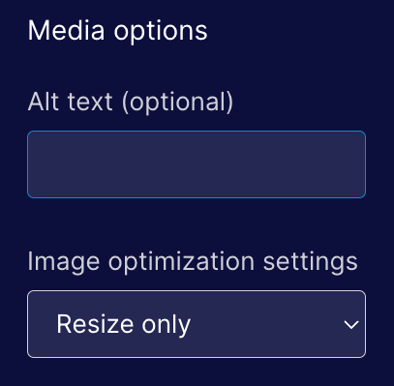Click the word optional in Alt text label
The image size is (394, 386).
[177, 103]
